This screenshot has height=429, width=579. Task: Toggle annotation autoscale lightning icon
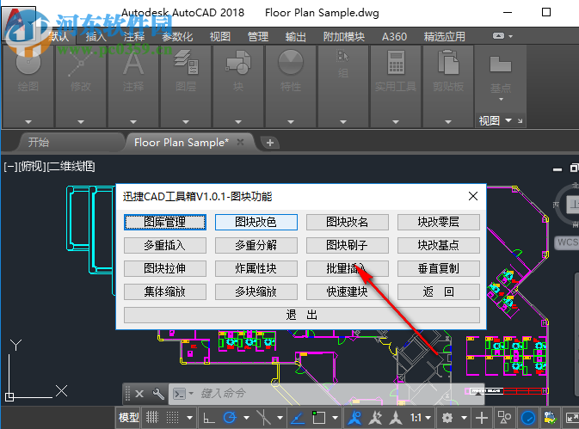pos(376,418)
